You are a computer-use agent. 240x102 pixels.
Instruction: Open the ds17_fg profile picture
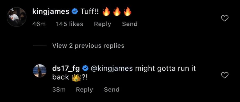[x=40, y=71]
